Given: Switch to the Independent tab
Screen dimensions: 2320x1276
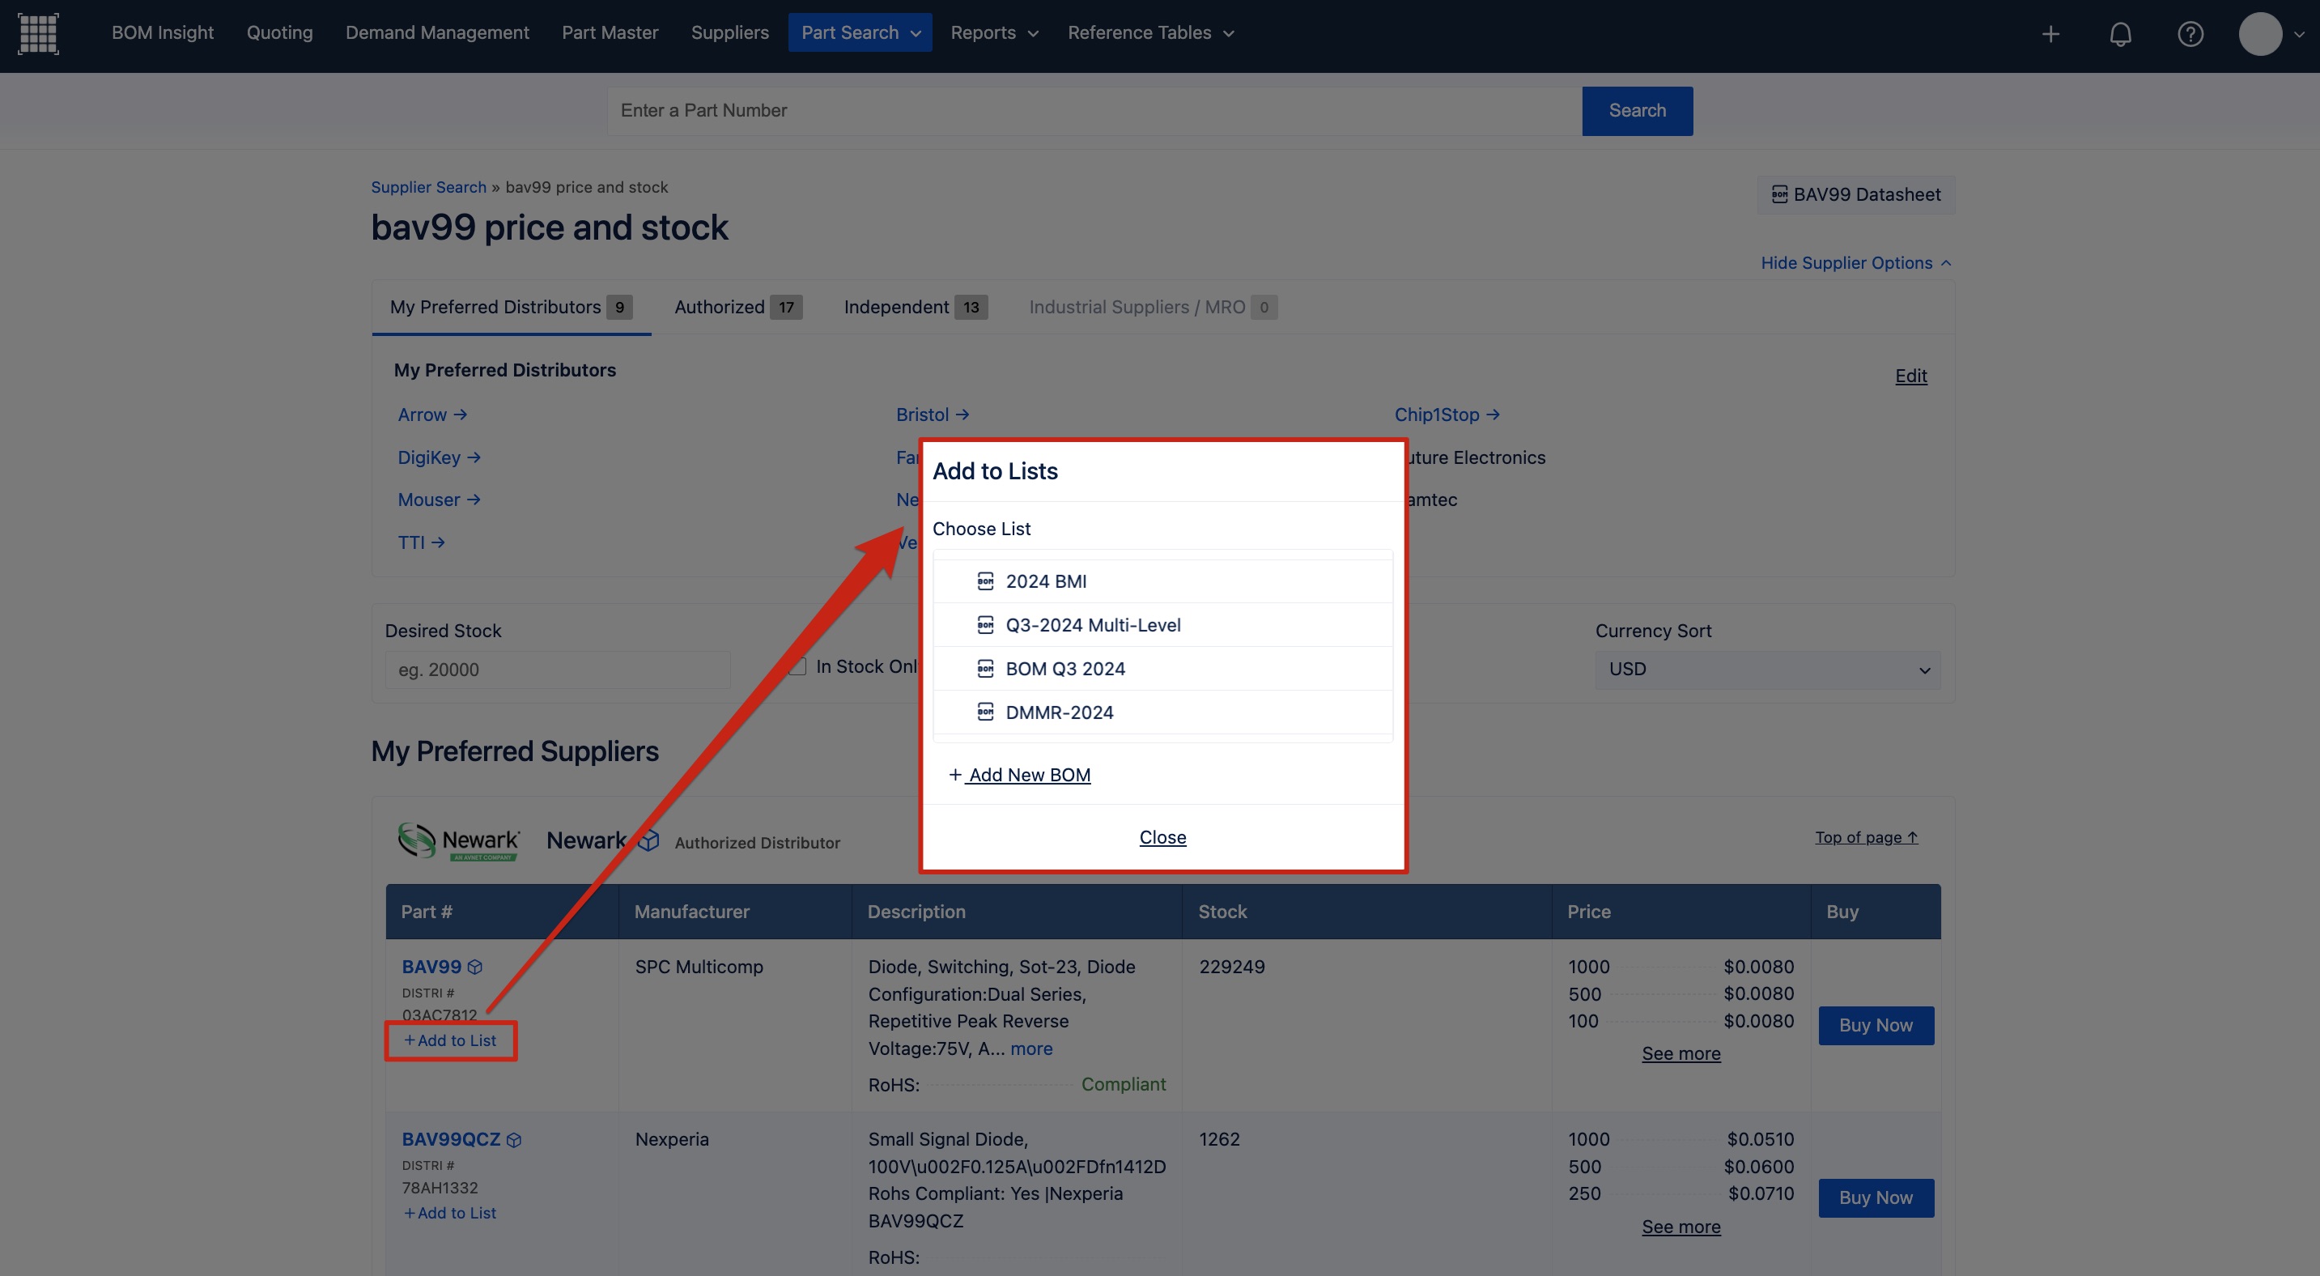Looking at the screenshot, I should (915, 307).
